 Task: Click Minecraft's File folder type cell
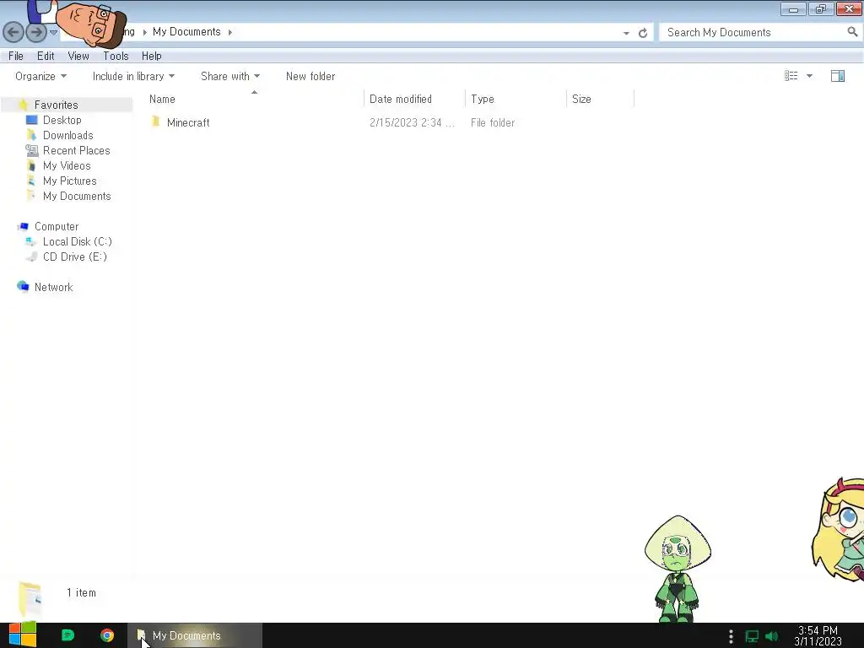click(493, 122)
